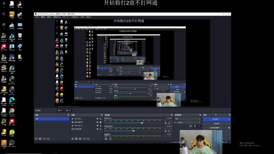
Task: Click the 开始录制 start recording button
Action: 216,124
